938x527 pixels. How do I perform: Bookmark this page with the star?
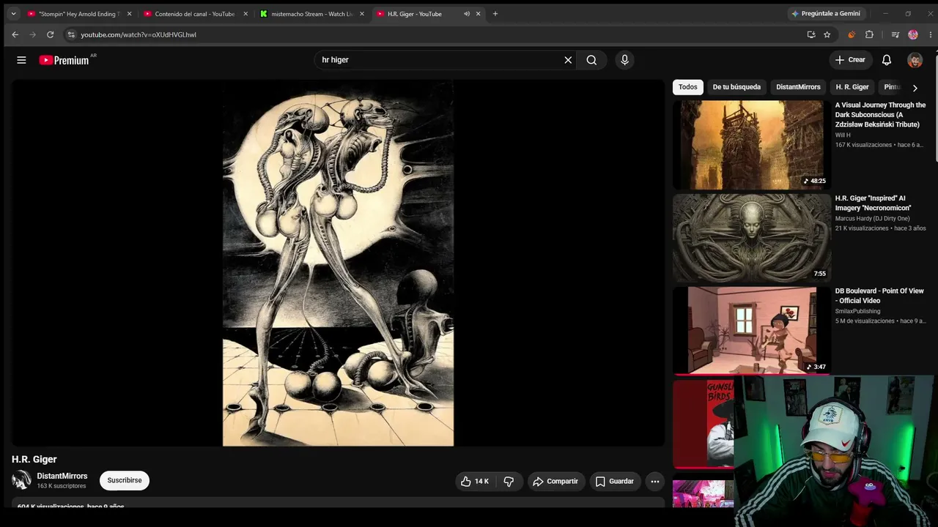(827, 34)
